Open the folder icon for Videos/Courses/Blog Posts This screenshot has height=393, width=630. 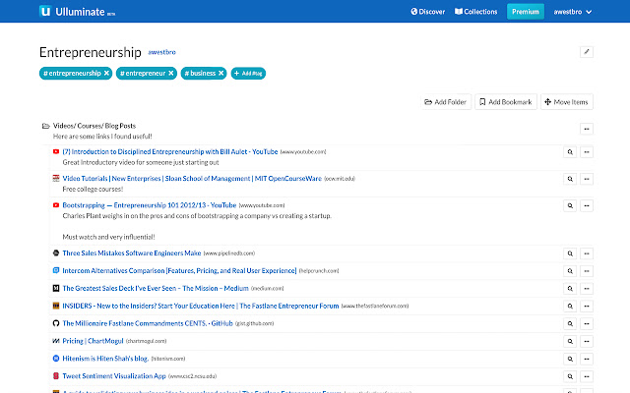click(45, 127)
